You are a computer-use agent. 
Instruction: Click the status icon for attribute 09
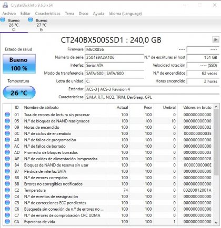[7, 127]
